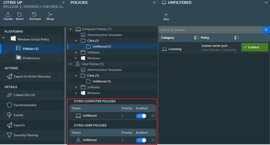Toggle off Citrix computer Unfiltered policy
The height and width of the screenshot is (145, 270).
(x=141, y=116)
